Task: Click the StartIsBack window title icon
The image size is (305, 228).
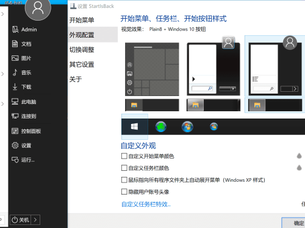Action: tap(73, 6)
